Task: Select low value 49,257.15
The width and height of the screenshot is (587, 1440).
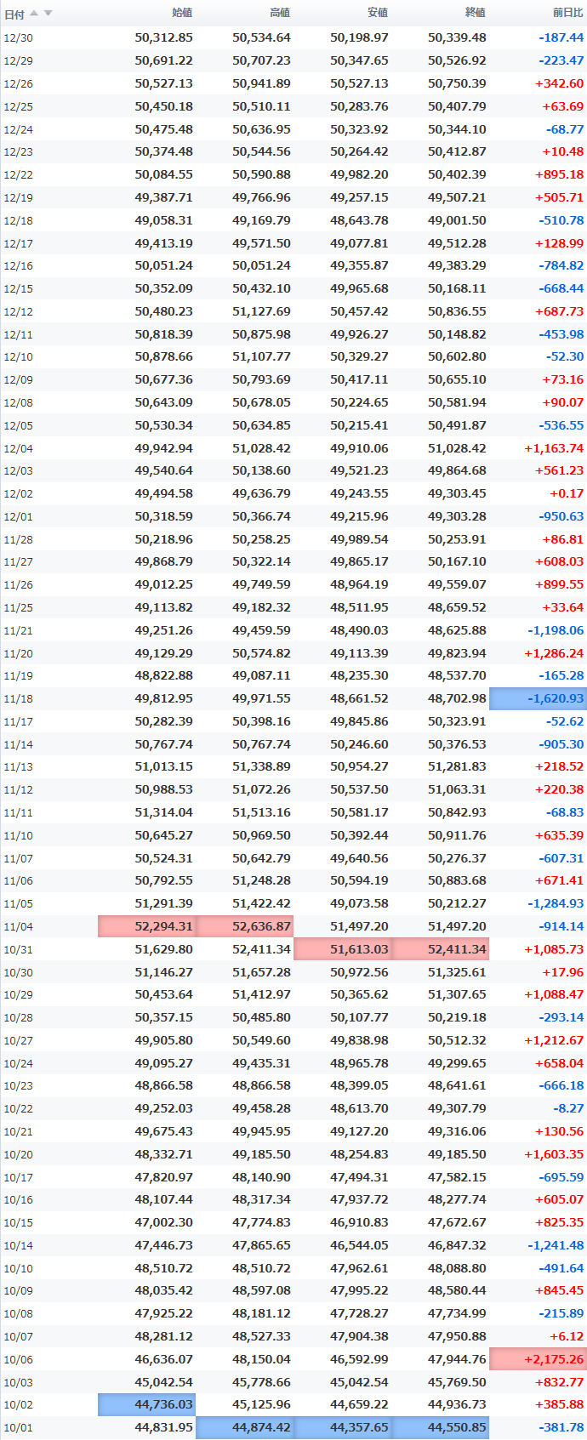Action: [359, 197]
